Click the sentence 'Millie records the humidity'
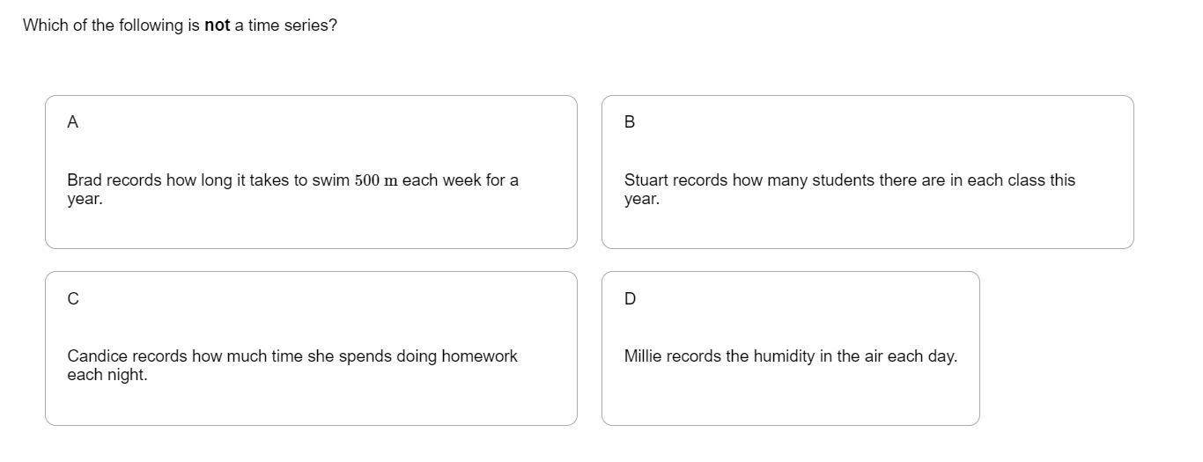Screen dimensions: 1203x462 point(791,356)
